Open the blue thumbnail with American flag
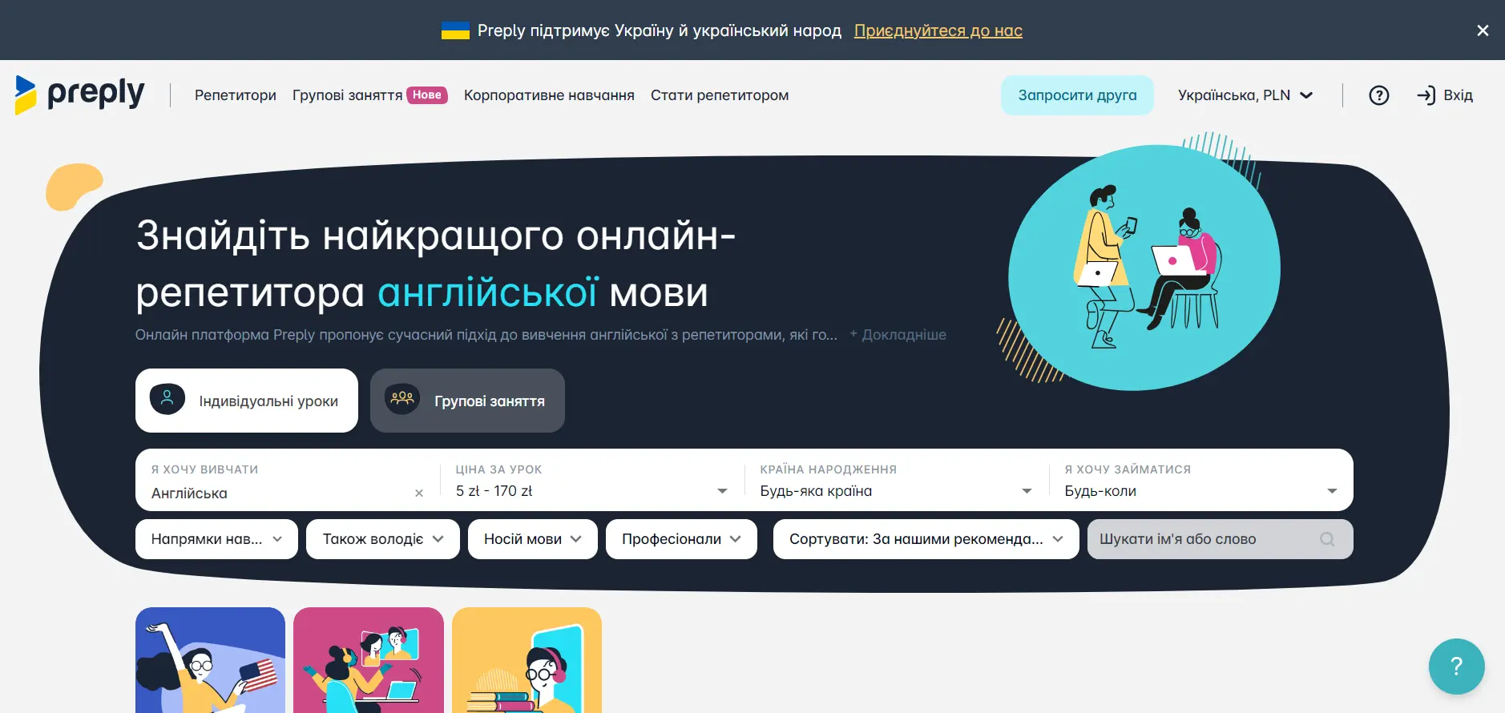This screenshot has height=713, width=1505. pyautogui.click(x=210, y=660)
